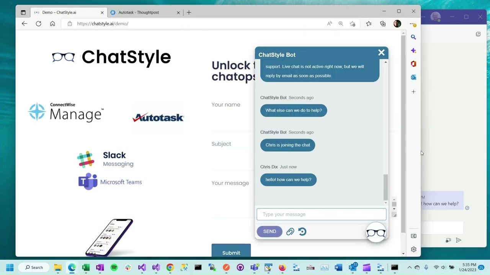The height and width of the screenshot is (275, 490).
Task: Add an app to the Edge sidebar
Action: (413, 92)
